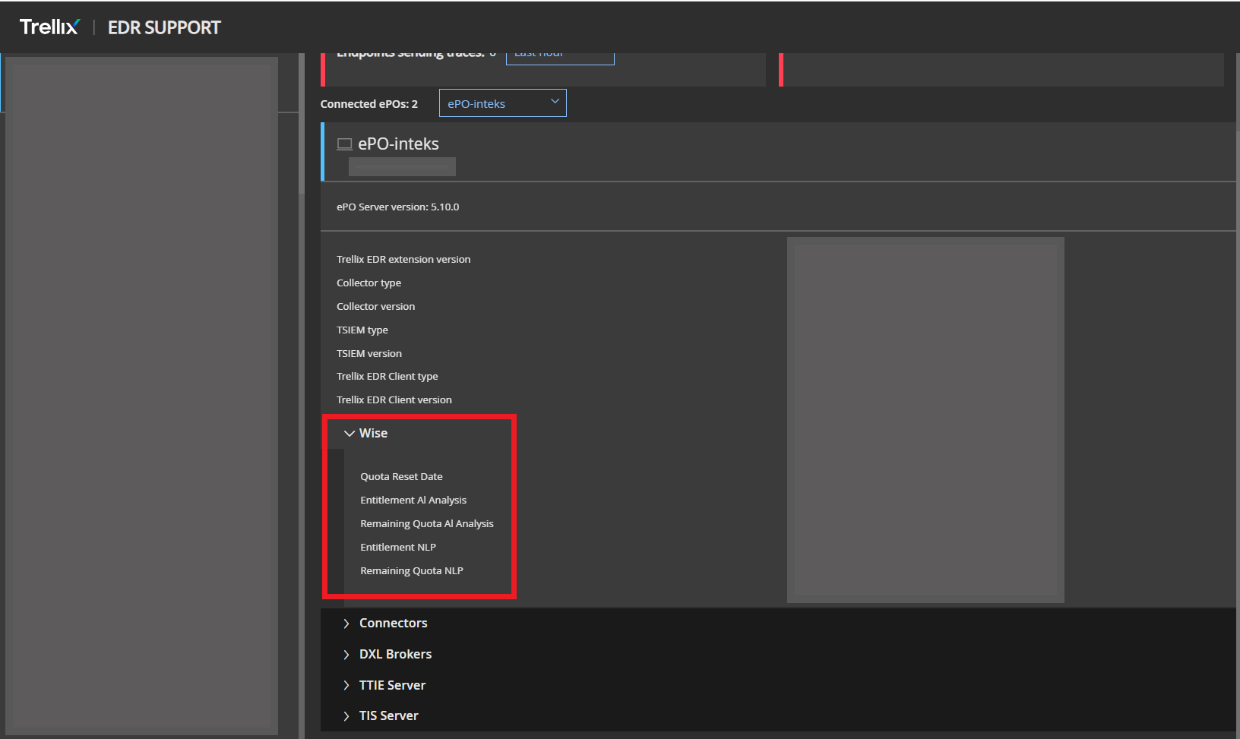Click Trellix EDR extension version row
1240x739 pixels.
pos(403,259)
